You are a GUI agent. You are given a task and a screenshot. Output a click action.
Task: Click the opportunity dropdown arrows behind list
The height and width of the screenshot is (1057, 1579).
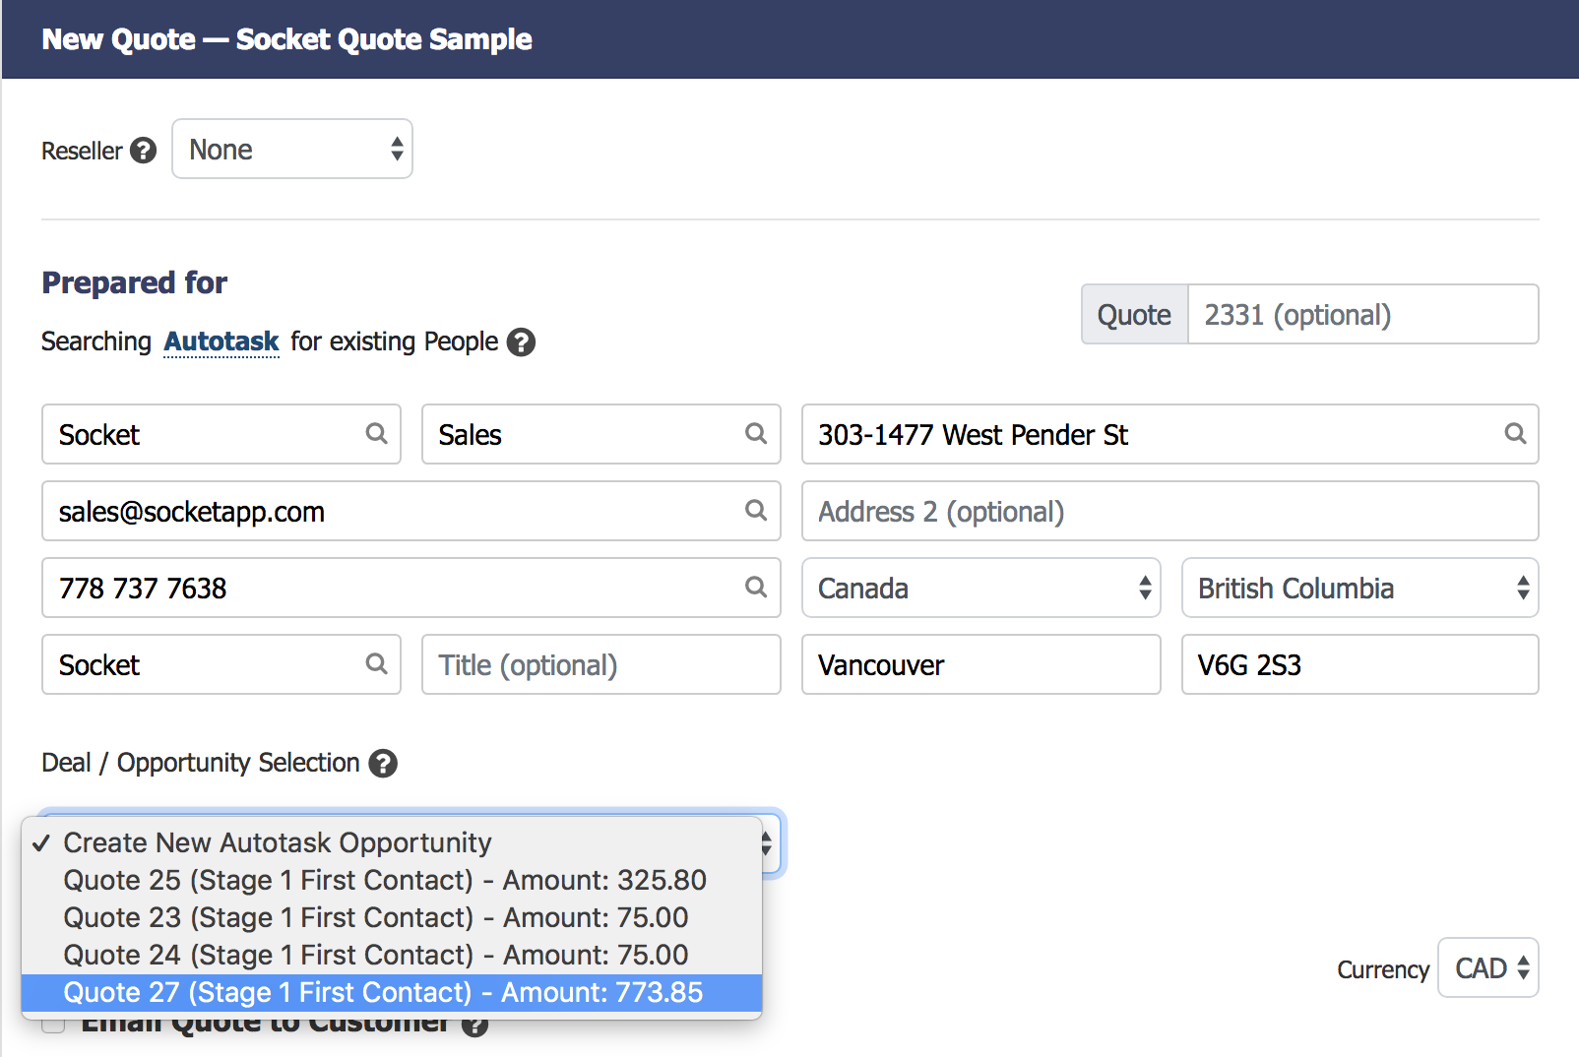pyautogui.click(x=767, y=843)
